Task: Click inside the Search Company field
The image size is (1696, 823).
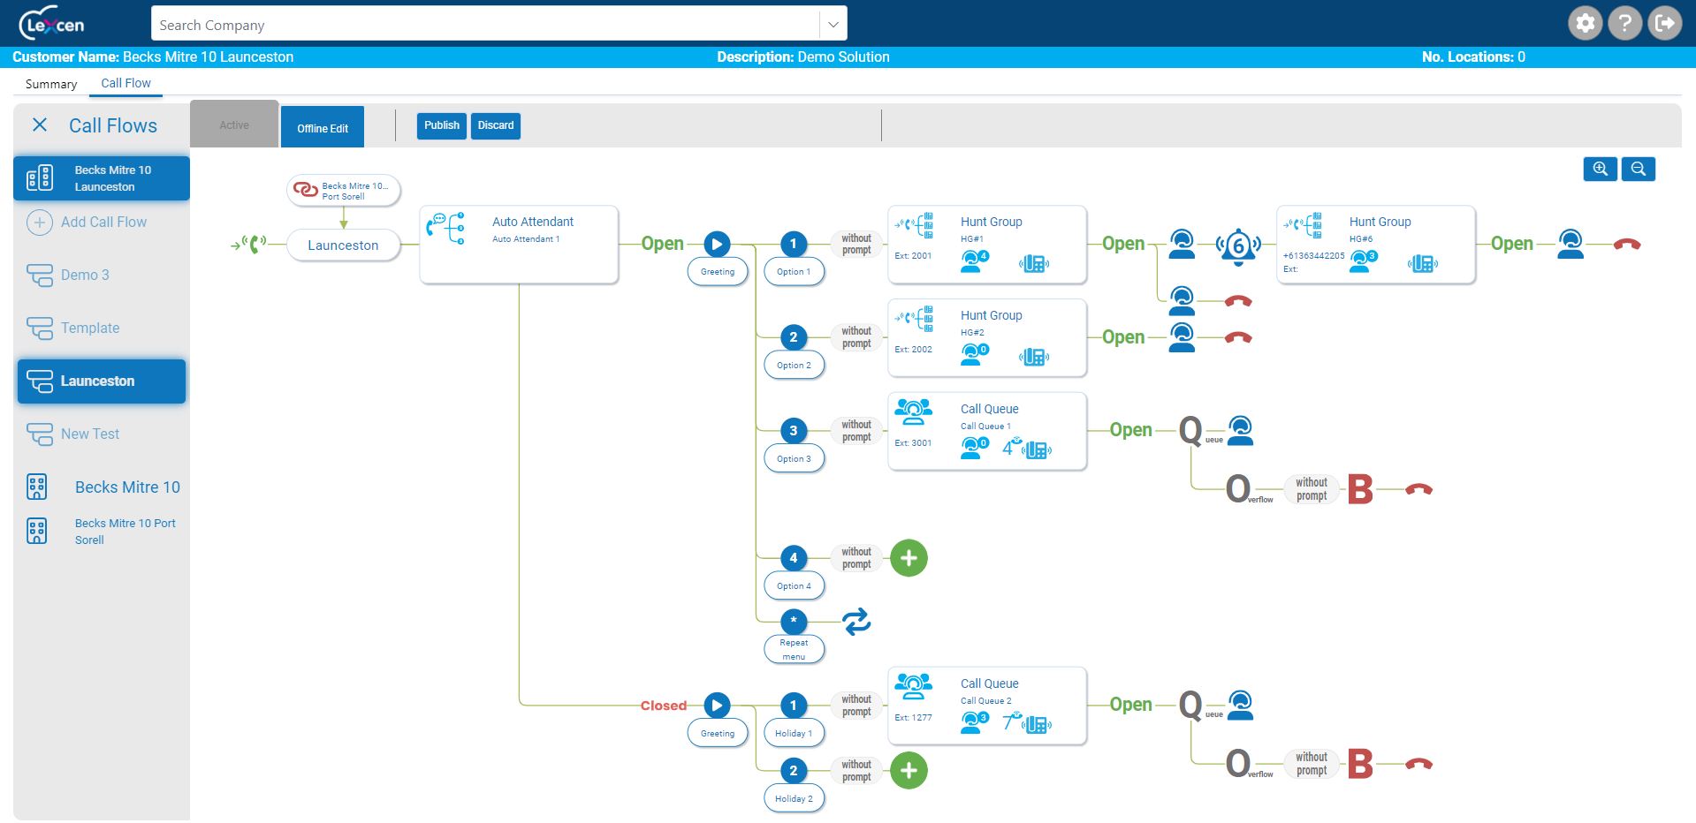Action: coord(486,24)
